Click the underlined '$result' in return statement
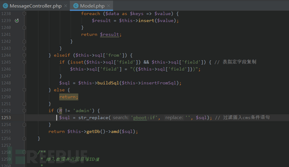This screenshot has width=289, height=167. click(109, 35)
